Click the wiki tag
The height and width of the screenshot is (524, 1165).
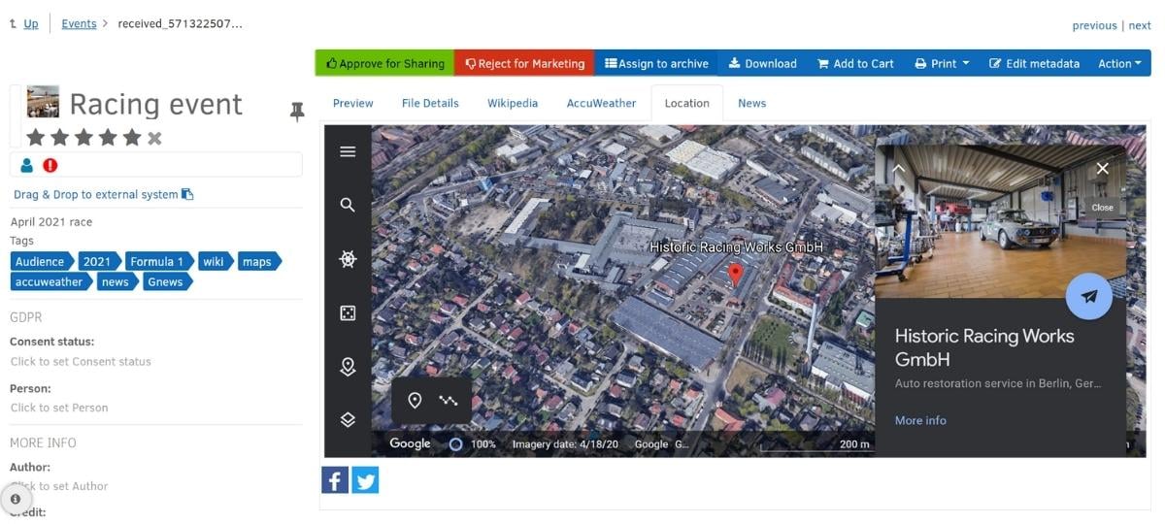pyautogui.click(x=215, y=261)
